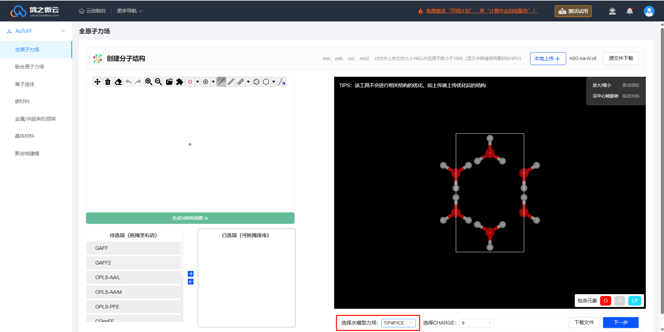Viewport: 664px width, 332px height.
Task: Select the eraser tool
Action: point(118,82)
